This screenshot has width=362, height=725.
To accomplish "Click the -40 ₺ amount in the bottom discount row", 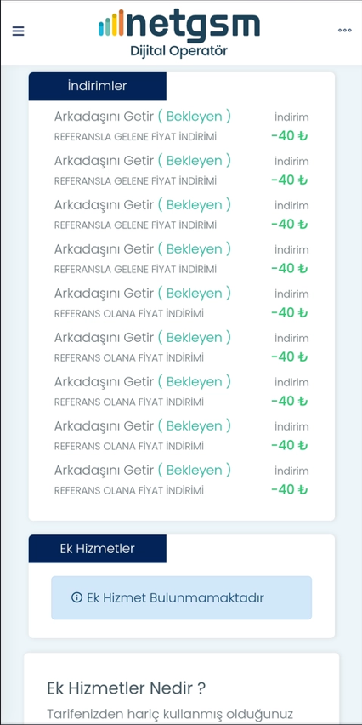I will tap(290, 489).
